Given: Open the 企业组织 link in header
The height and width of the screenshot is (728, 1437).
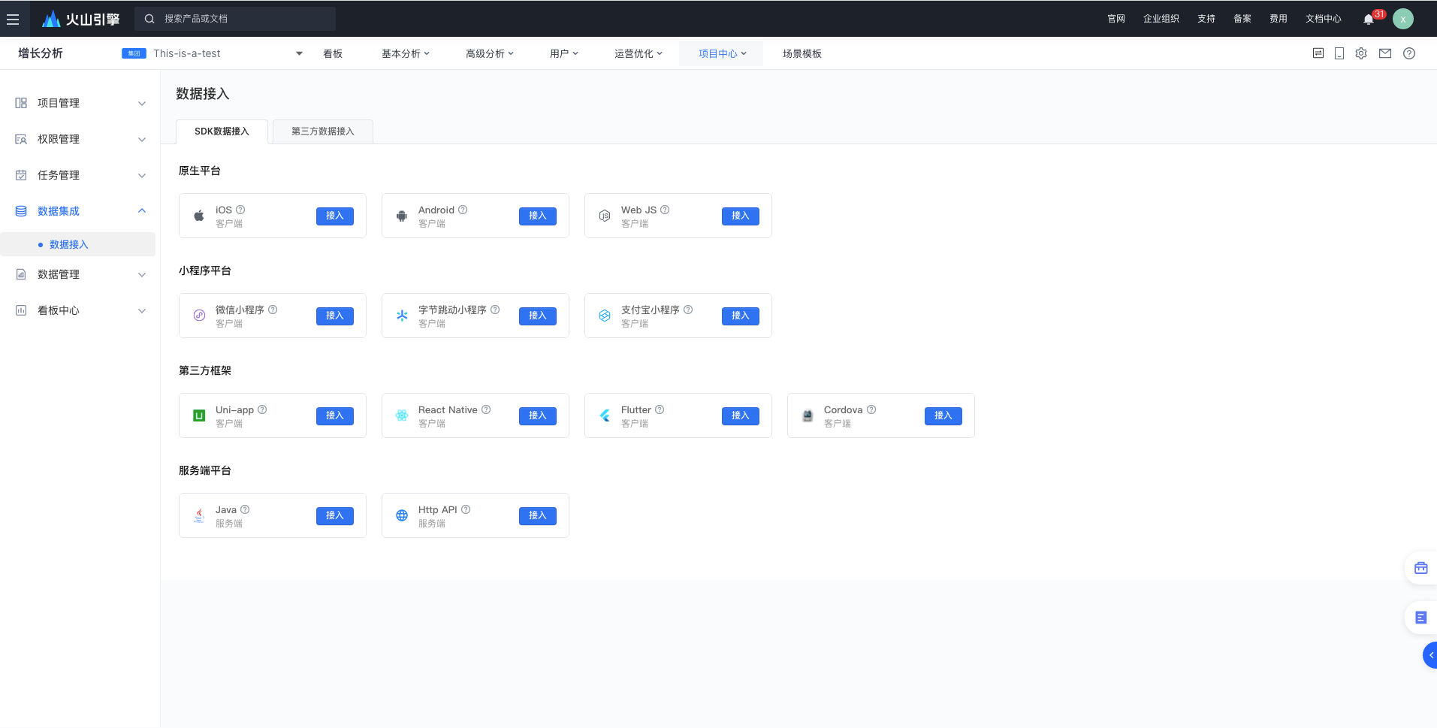Looking at the screenshot, I should [1161, 19].
